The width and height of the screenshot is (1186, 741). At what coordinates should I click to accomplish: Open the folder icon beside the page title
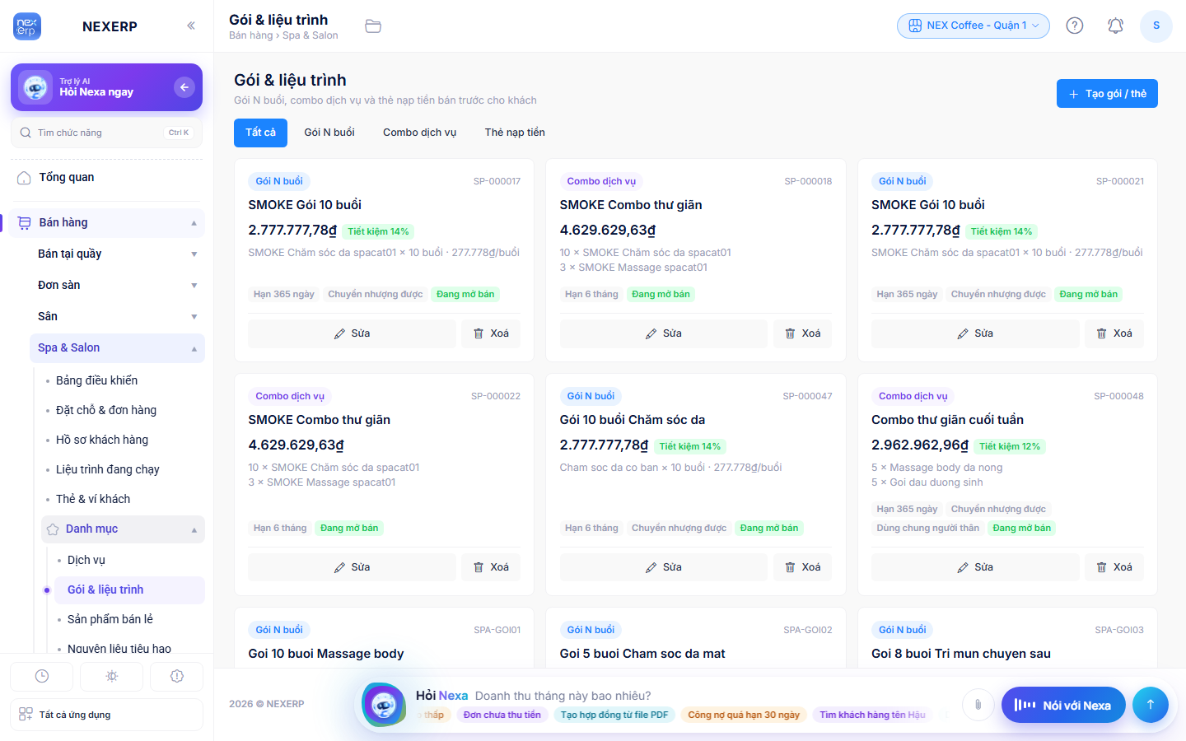tap(373, 26)
